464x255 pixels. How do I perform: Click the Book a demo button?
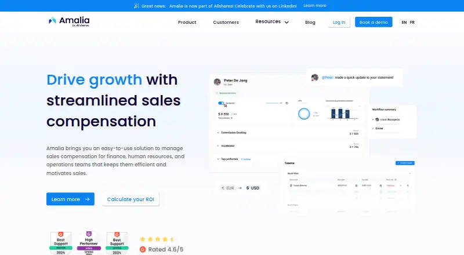pyautogui.click(x=374, y=22)
